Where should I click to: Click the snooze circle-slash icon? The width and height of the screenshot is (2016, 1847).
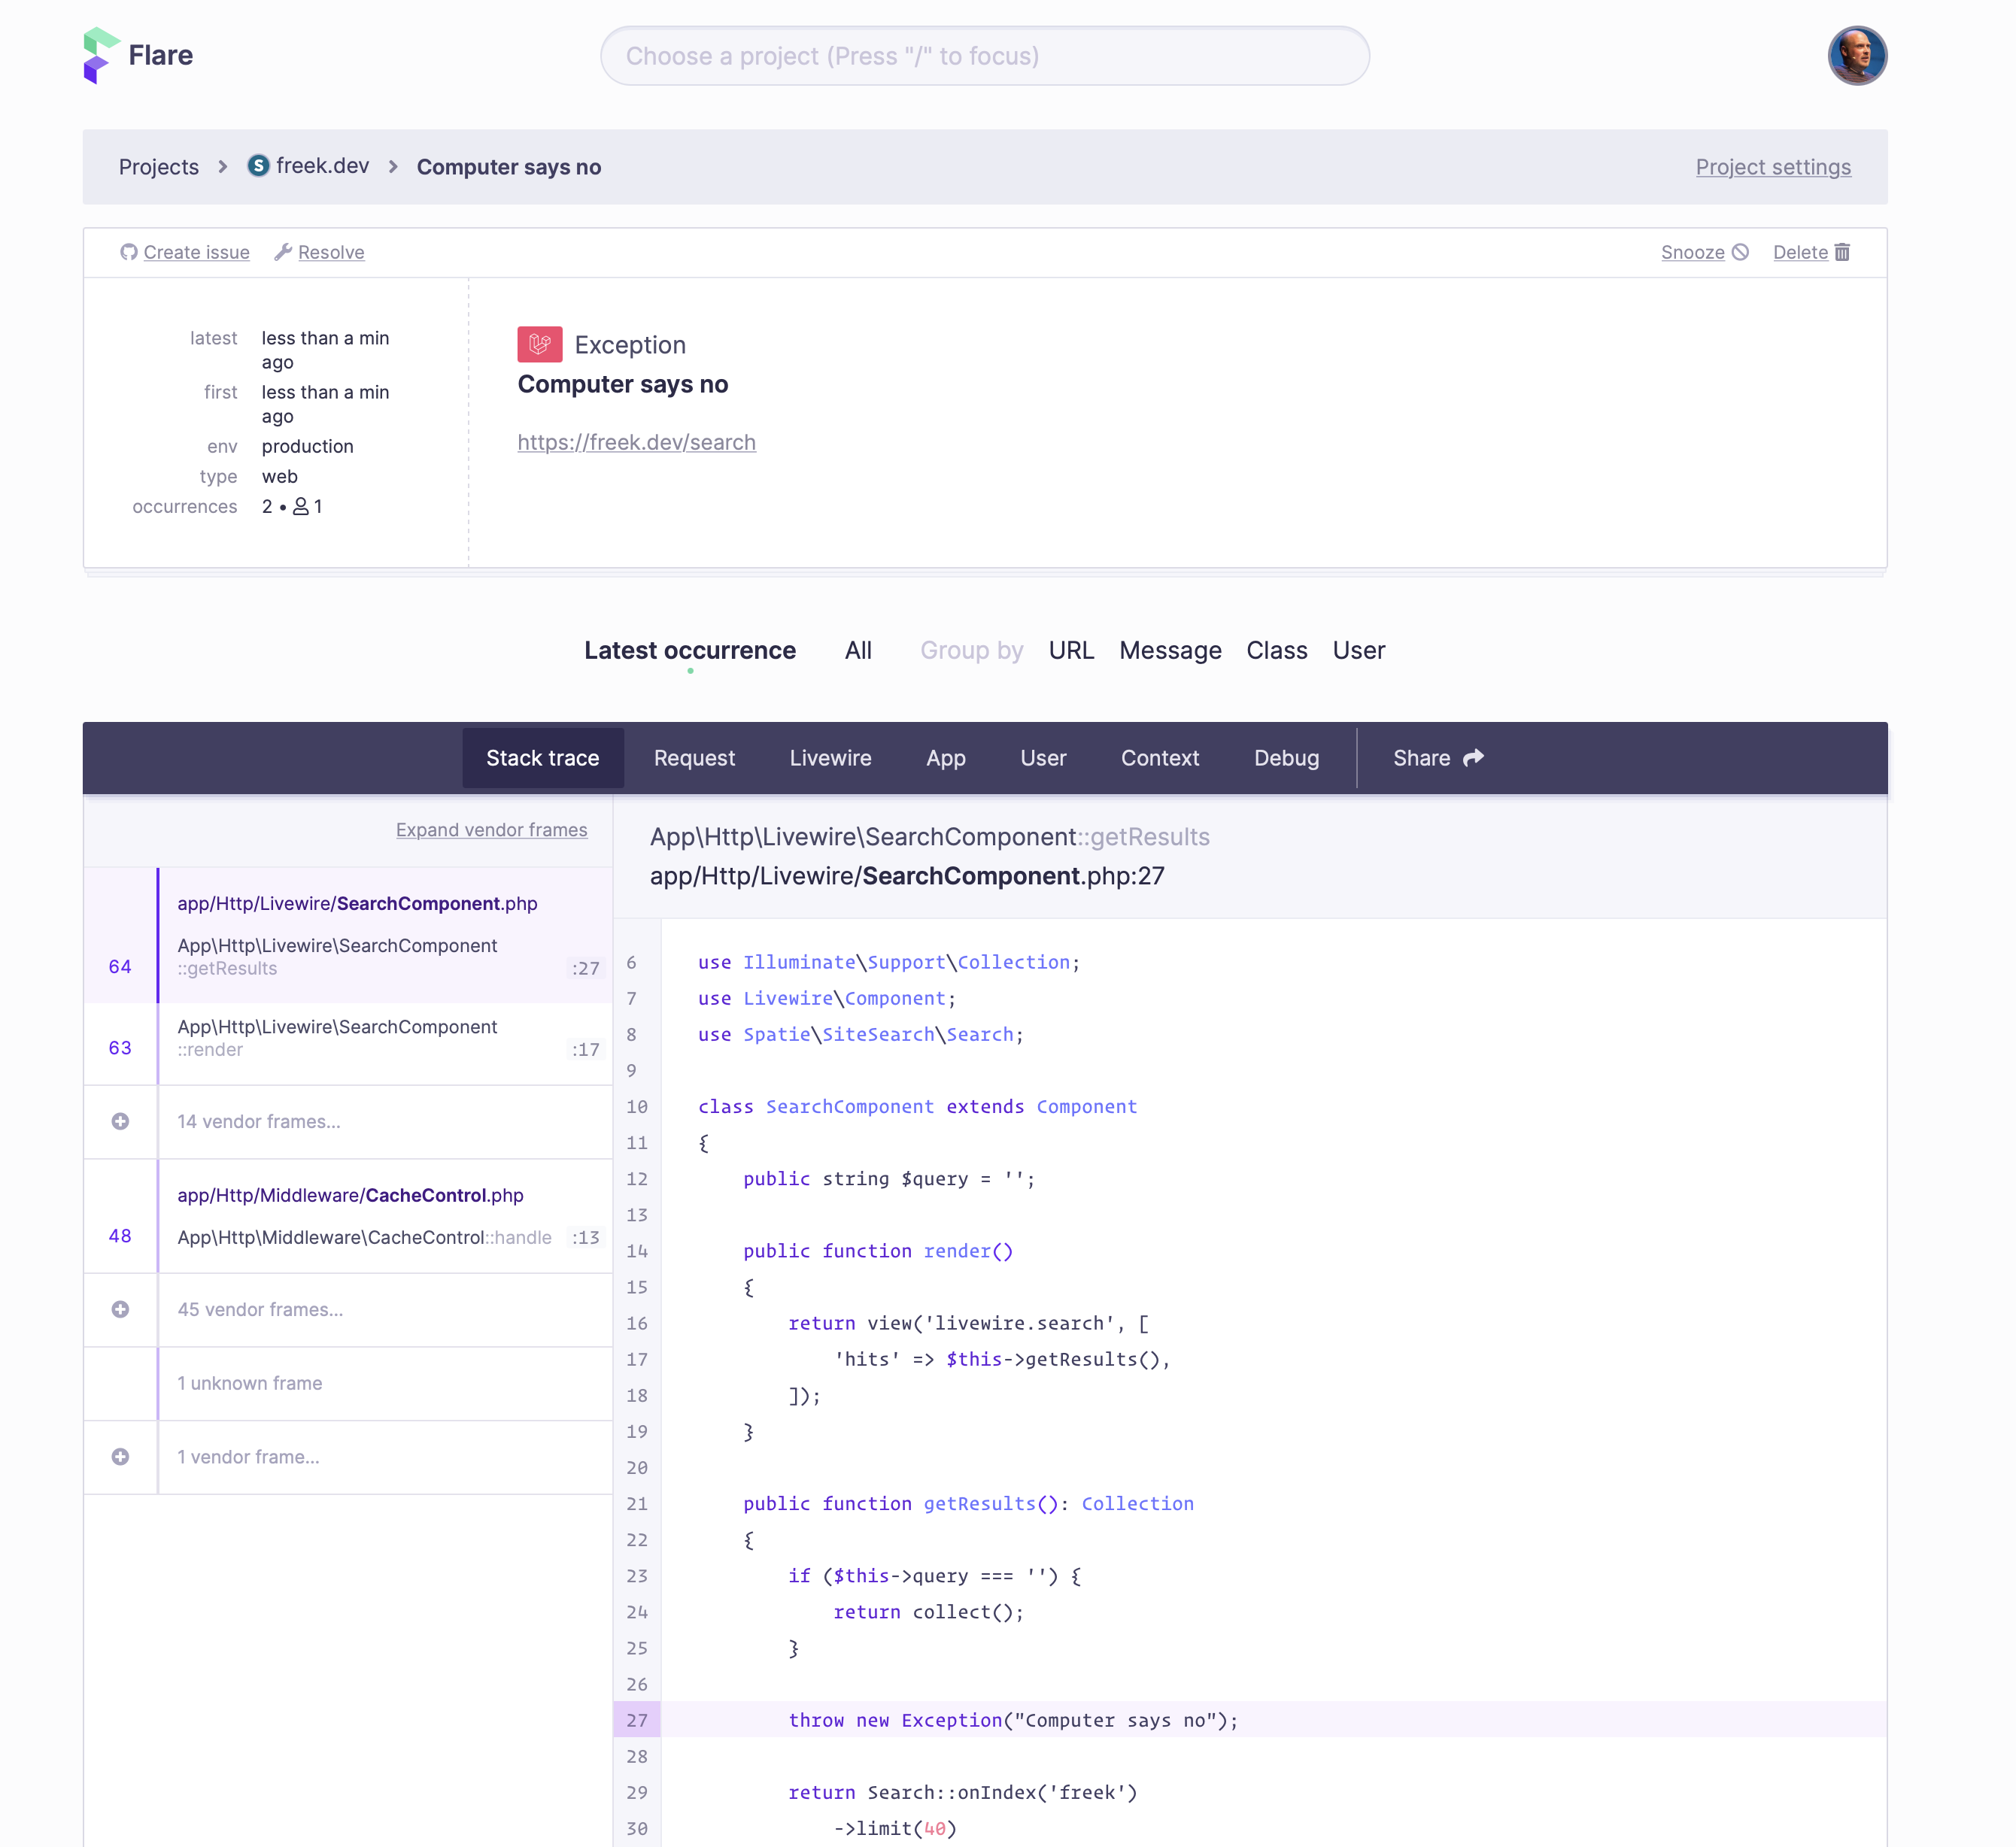click(x=1740, y=252)
